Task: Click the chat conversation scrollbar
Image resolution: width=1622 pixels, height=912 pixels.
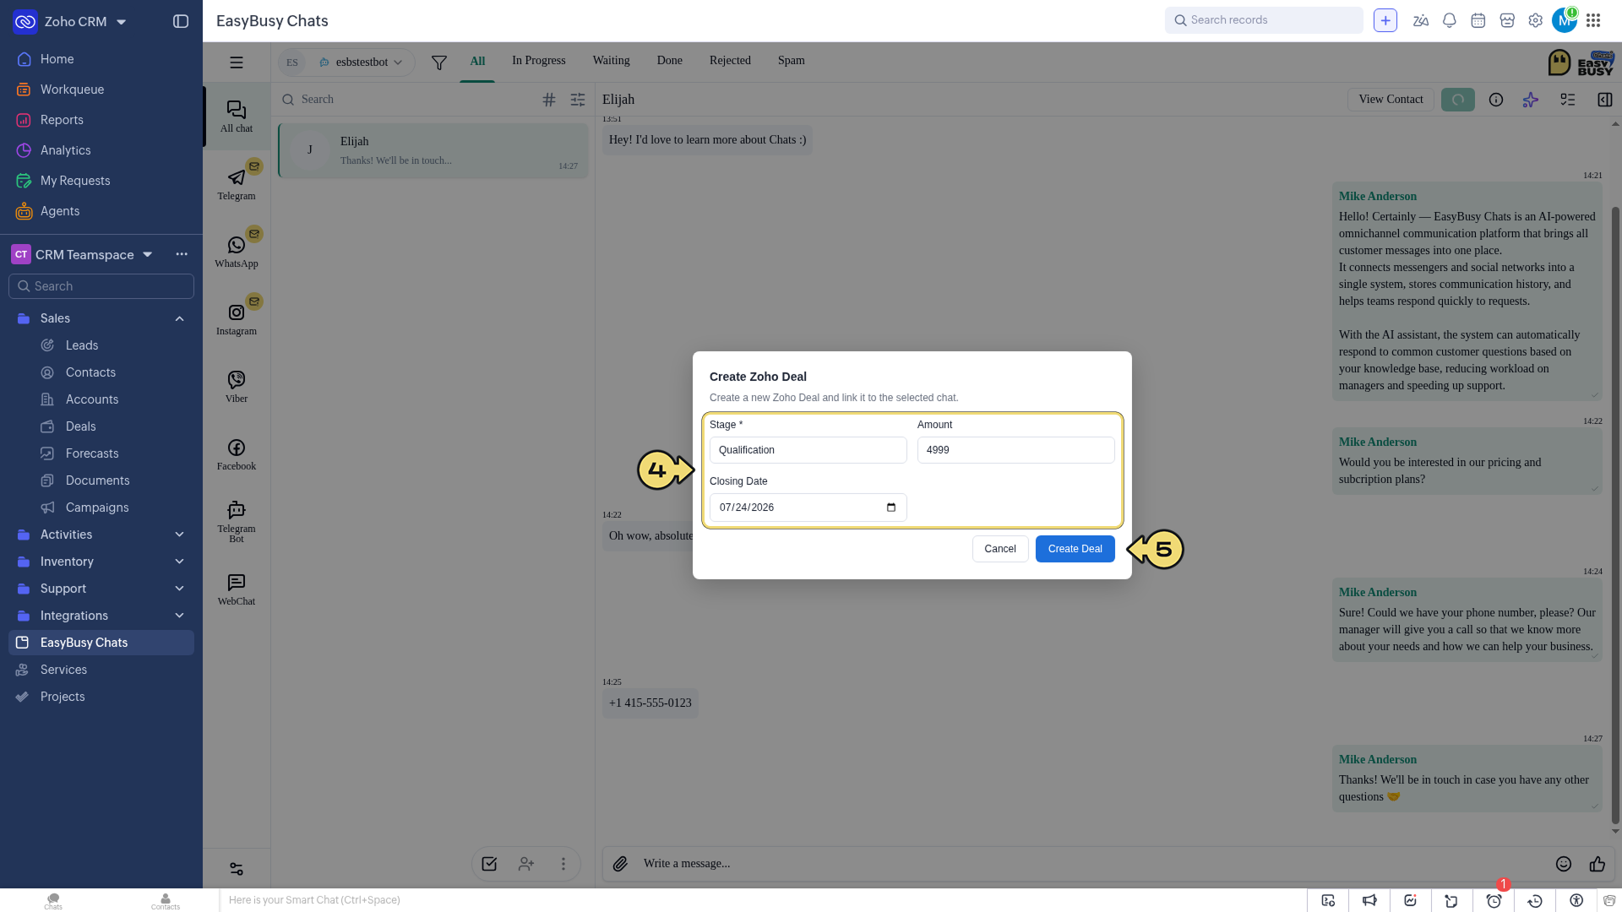Action: pyautogui.click(x=1615, y=515)
